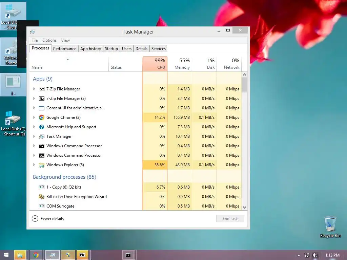Viewport: 347px width, 260px height.
Task: Show hidden tray icons arrow
Action: (299, 255)
